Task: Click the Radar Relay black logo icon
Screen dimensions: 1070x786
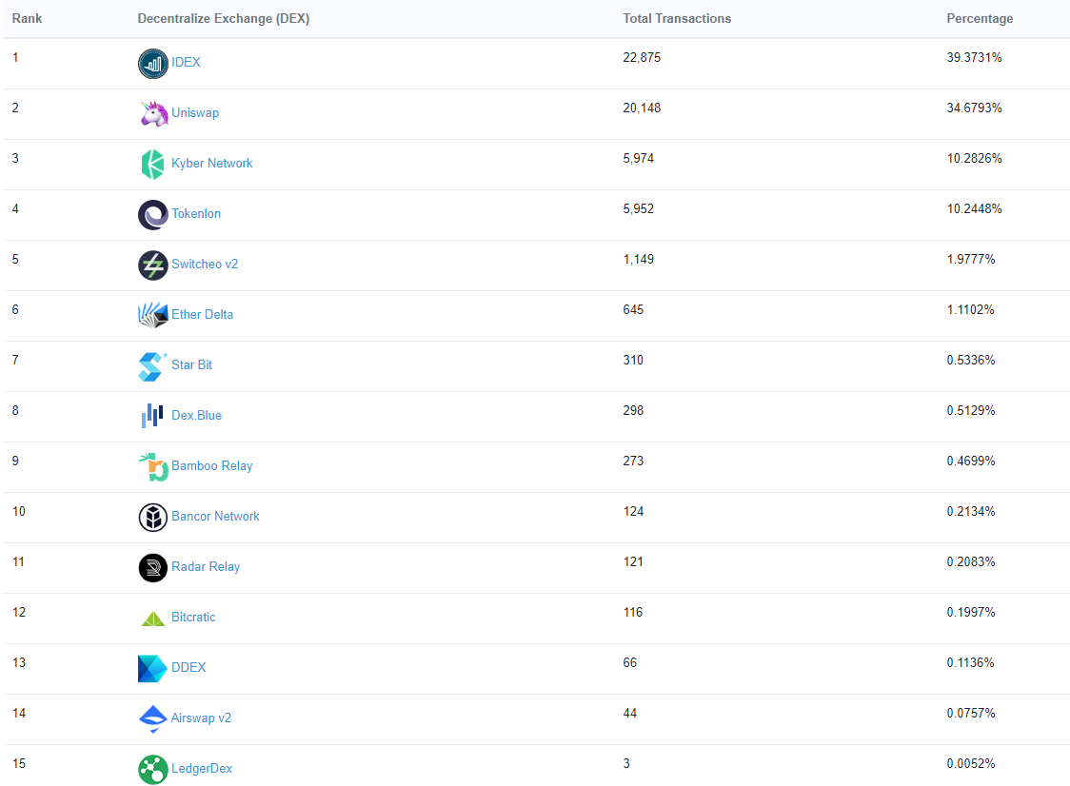Action: (153, 568)
